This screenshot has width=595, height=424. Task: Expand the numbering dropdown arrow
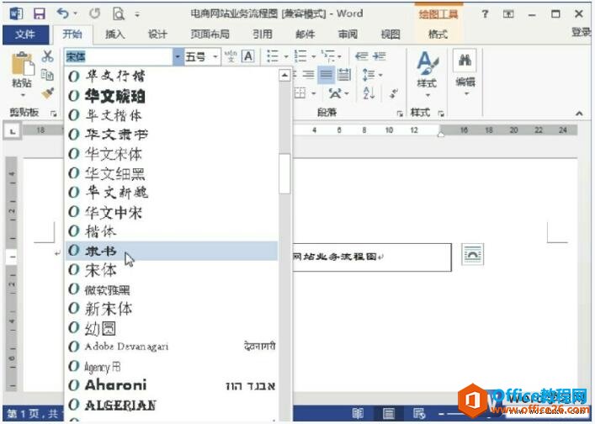tap(314, 56)
